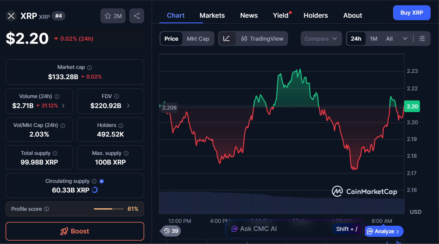
Task: Click the share icon next to the watchlist star
Action: (137, 16)
